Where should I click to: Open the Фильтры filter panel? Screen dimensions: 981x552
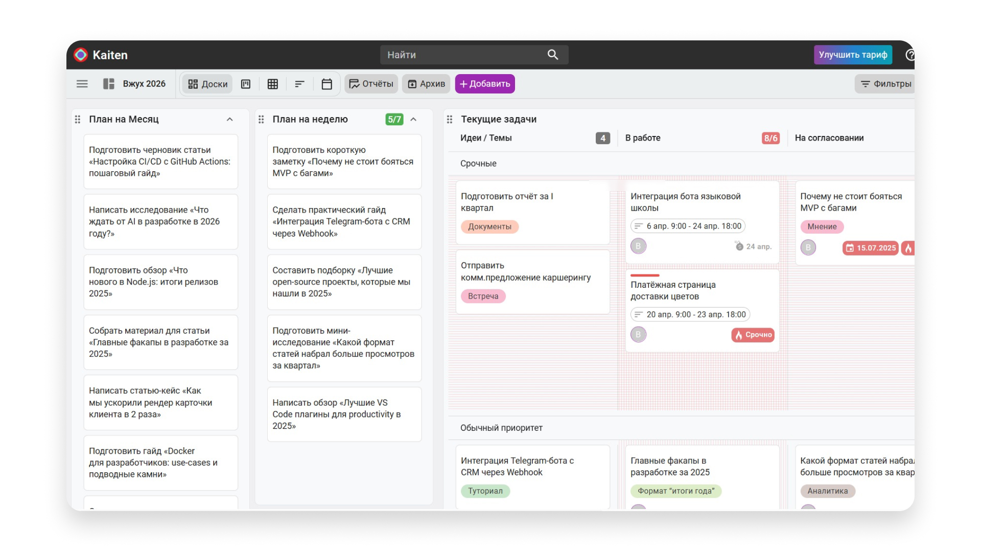click(886, 84)
